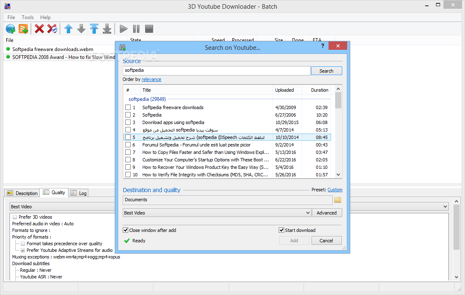
Task: Click the green status dot for Softpedia freeware downloads.webm
Action: 8,49
